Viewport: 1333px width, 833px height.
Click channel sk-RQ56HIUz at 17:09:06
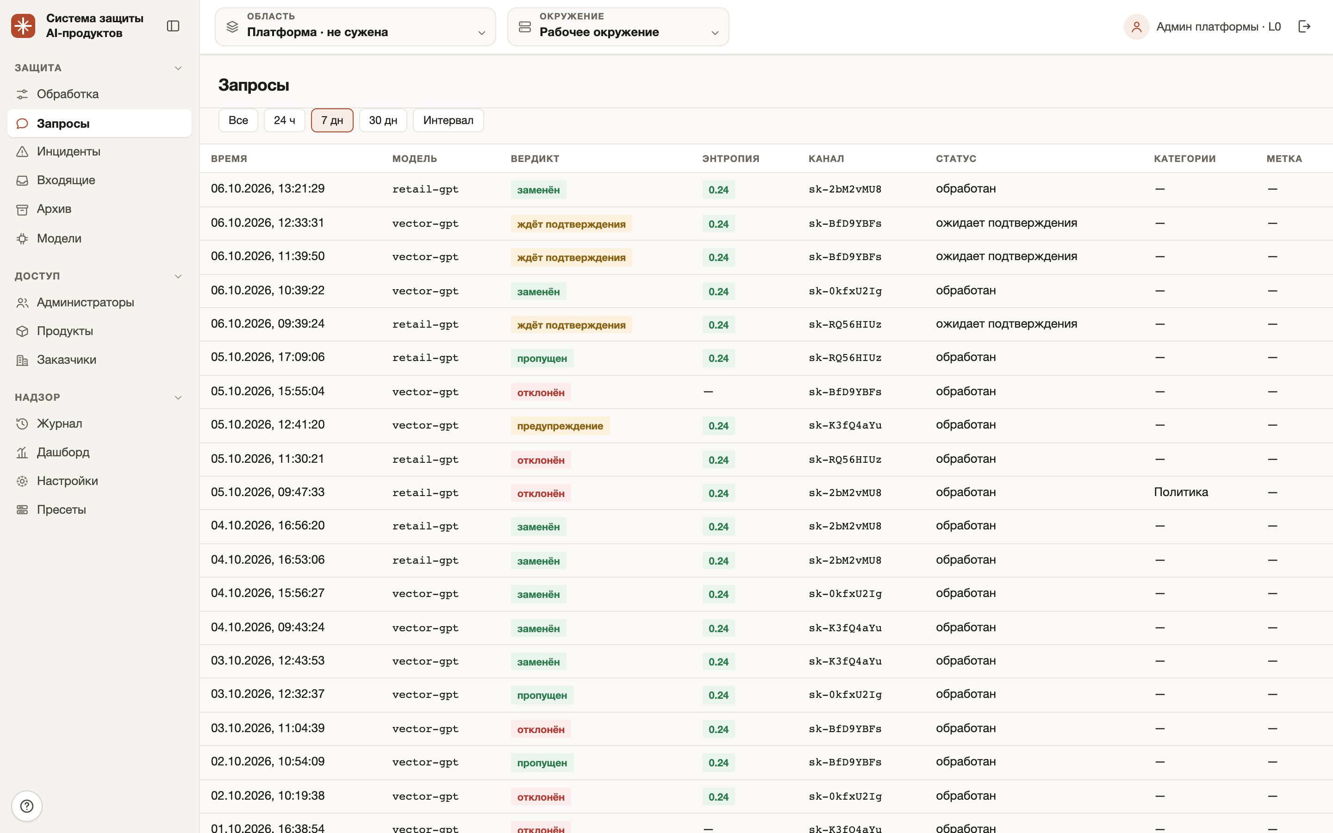845,358
